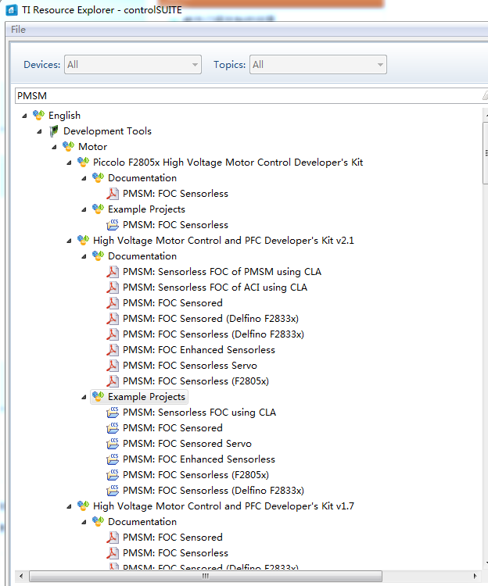Click the Motor package icon

(69, 147)
